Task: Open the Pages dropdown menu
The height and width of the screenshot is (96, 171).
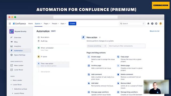Action: coord(47,23)
